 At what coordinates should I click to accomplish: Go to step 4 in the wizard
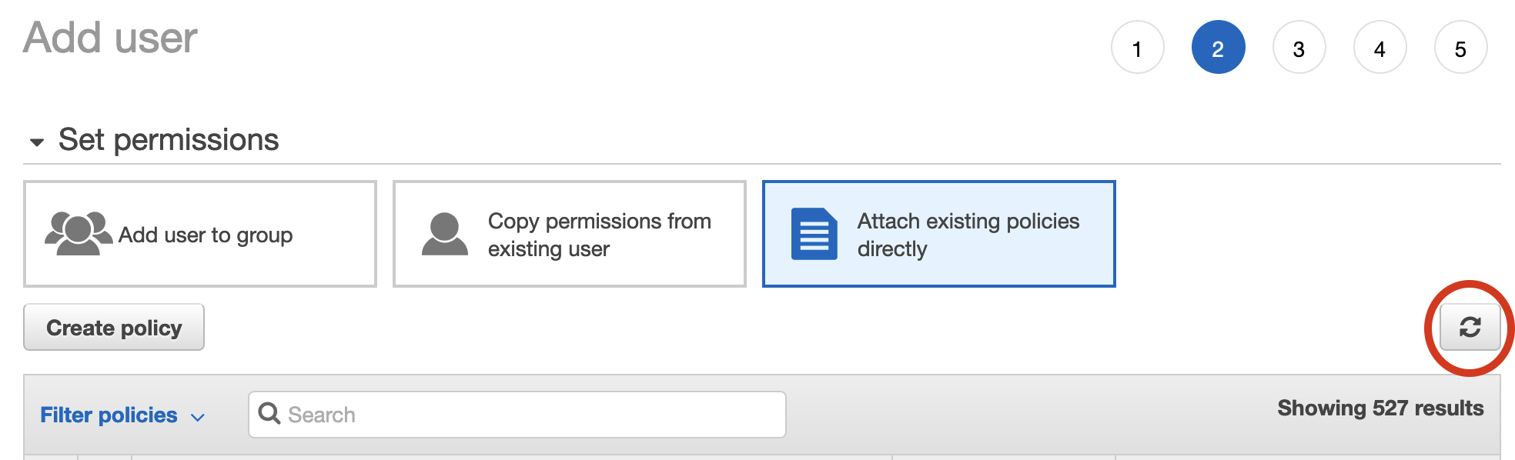(1380, 48)
